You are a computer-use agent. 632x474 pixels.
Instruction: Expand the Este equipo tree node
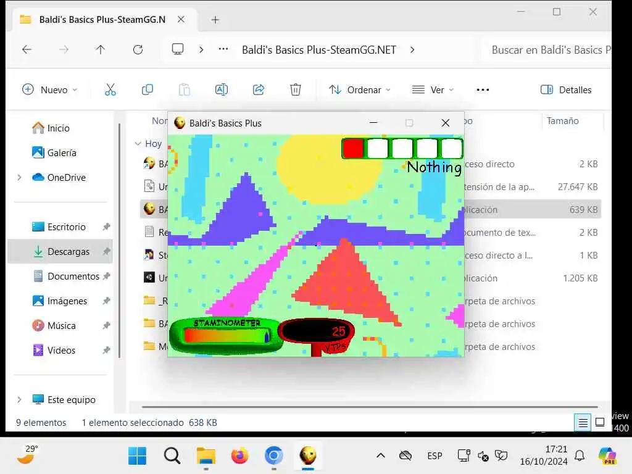[19, 399]
